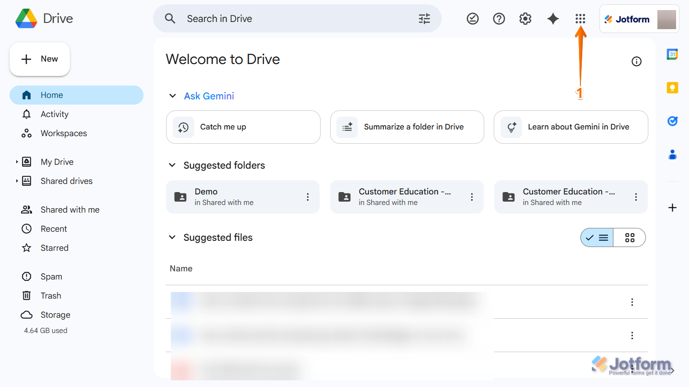
Task: Open advanced search options in the search bar
Action: [424, 18]
